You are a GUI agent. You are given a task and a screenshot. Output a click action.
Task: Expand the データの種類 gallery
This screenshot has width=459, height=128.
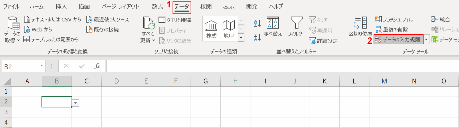[x=241, y=37]
